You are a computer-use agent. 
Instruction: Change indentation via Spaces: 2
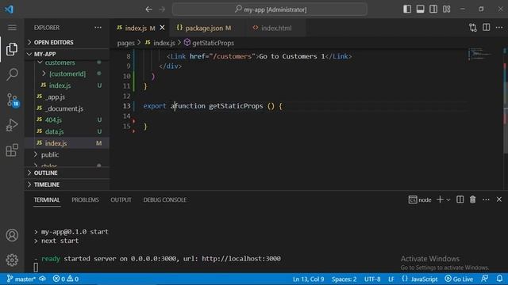(x=344, y=279)
